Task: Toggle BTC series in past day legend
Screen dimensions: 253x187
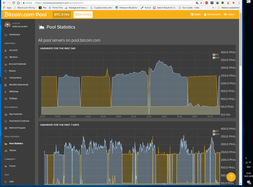Action: [215, 55]
